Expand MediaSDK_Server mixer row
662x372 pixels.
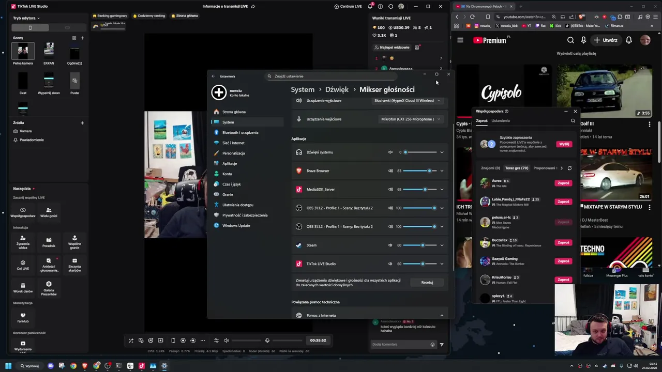coord(442,190)
